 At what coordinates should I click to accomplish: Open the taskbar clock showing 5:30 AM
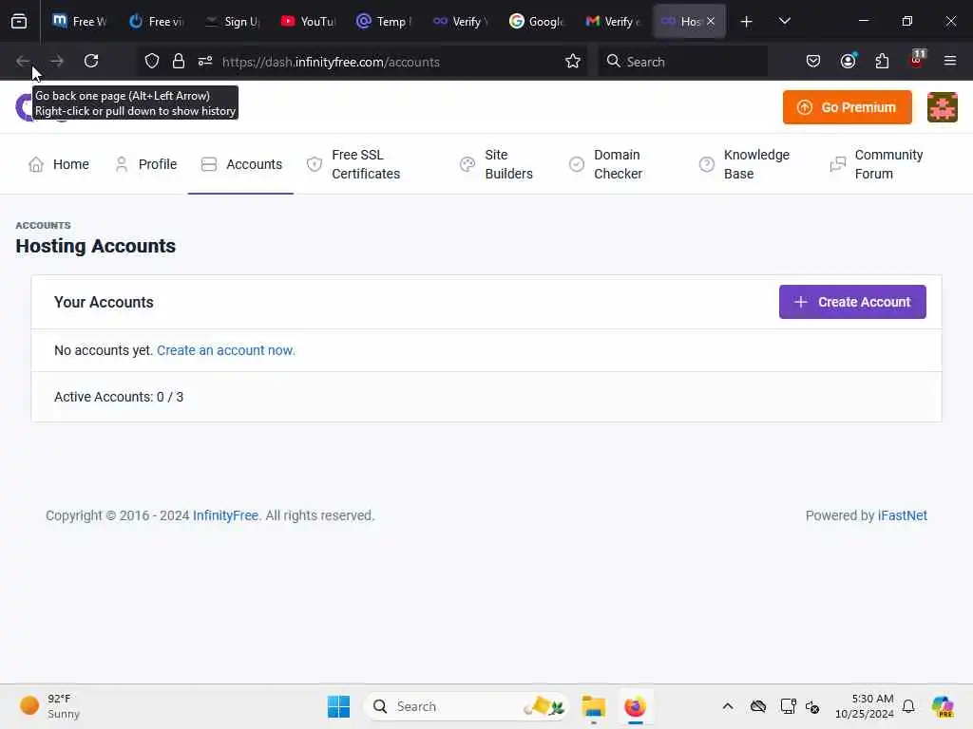point(864,706)
